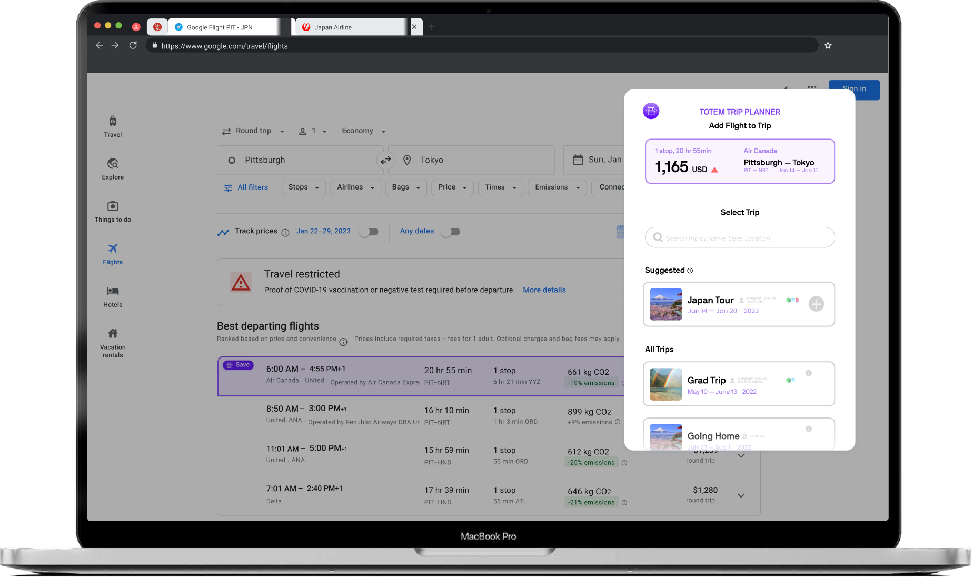Click the Tokyo destination field
Image resolution: width=973 pixels, height=577 pixels.
click(x=471, y=160)
